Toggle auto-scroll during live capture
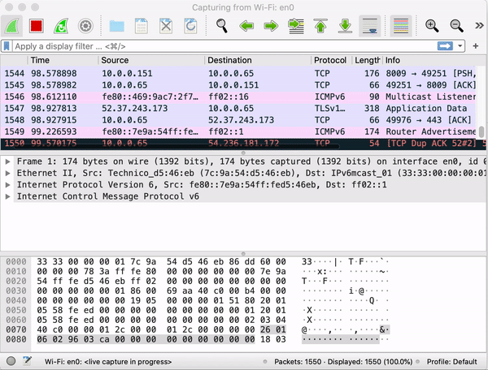488x370 pixels. tap(369, 26)
